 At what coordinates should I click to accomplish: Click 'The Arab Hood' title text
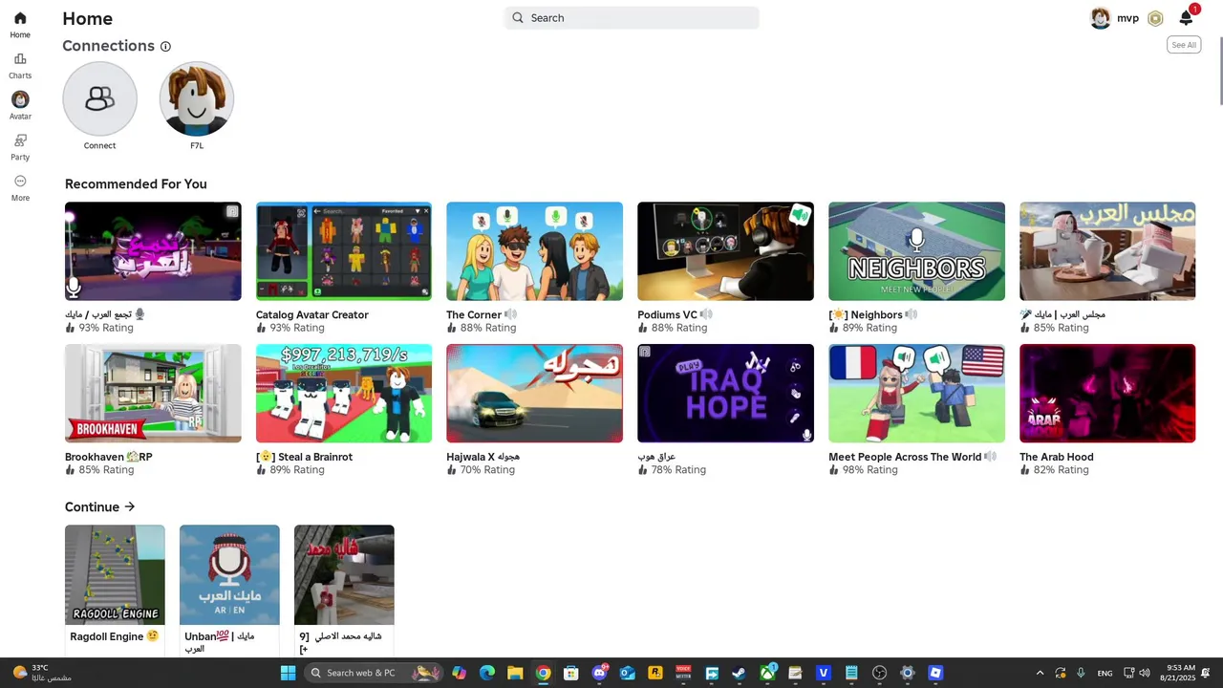coord(1056,457)
